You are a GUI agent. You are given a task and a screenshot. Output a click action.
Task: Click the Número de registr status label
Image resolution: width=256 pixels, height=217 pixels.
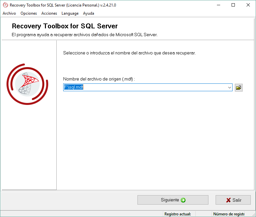coord(229,214)
